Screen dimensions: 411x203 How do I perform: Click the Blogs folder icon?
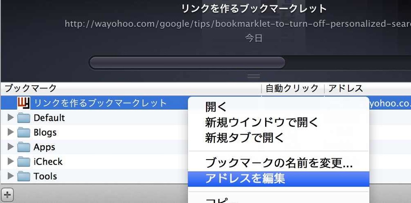(24, 132)
